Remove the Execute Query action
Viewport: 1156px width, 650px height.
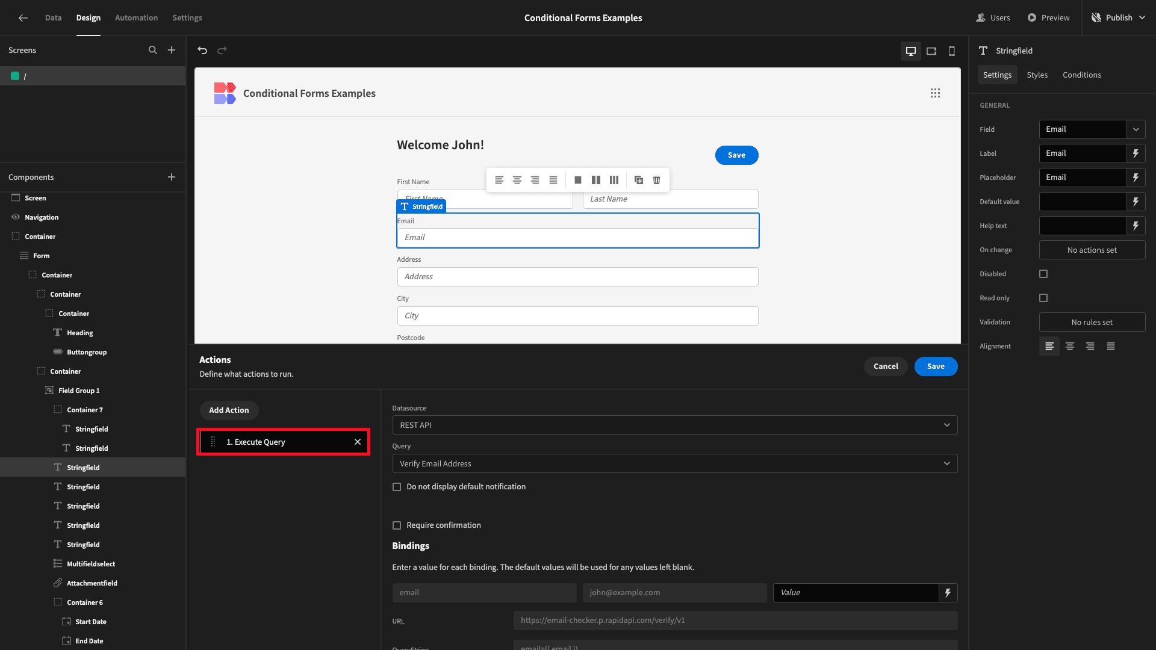coord(358,442)
